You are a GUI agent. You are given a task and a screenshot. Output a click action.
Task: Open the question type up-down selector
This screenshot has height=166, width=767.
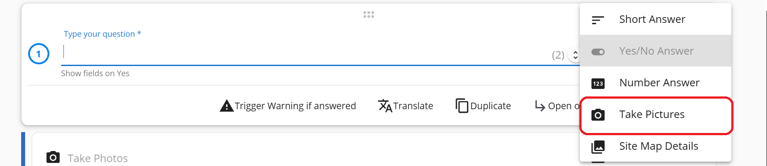(574, 55)
